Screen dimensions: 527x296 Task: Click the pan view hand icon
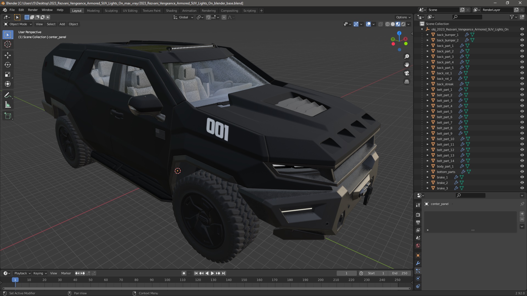[x=407, y=65]
